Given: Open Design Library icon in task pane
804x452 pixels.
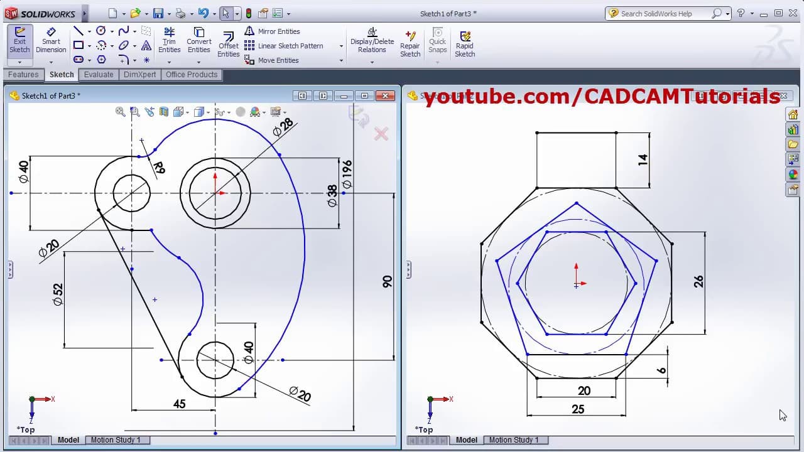Looking at the screenshot, I should pos(793,129).
